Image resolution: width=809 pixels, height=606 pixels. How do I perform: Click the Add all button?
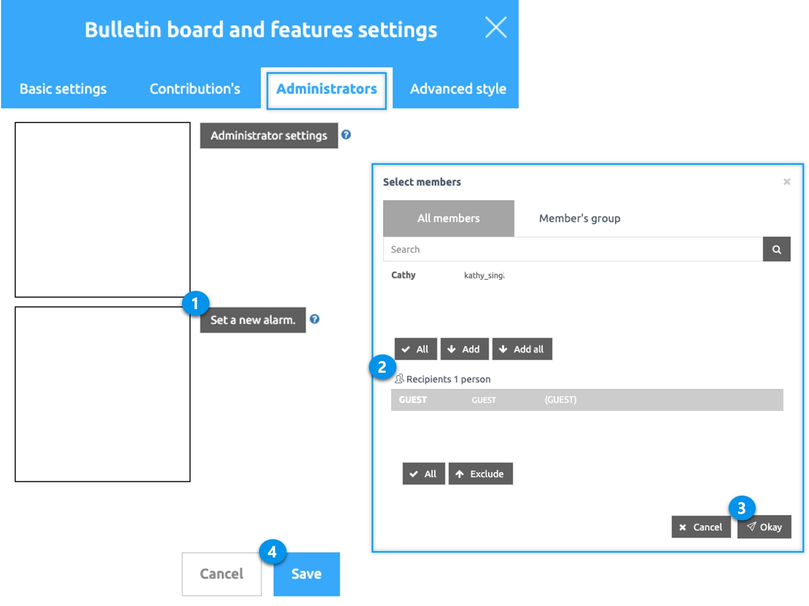(x=522, y=349)
